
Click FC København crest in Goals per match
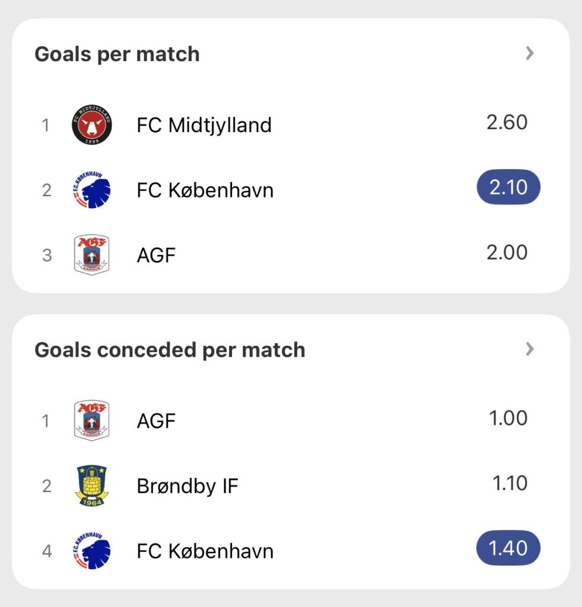(x=91, y=190)
